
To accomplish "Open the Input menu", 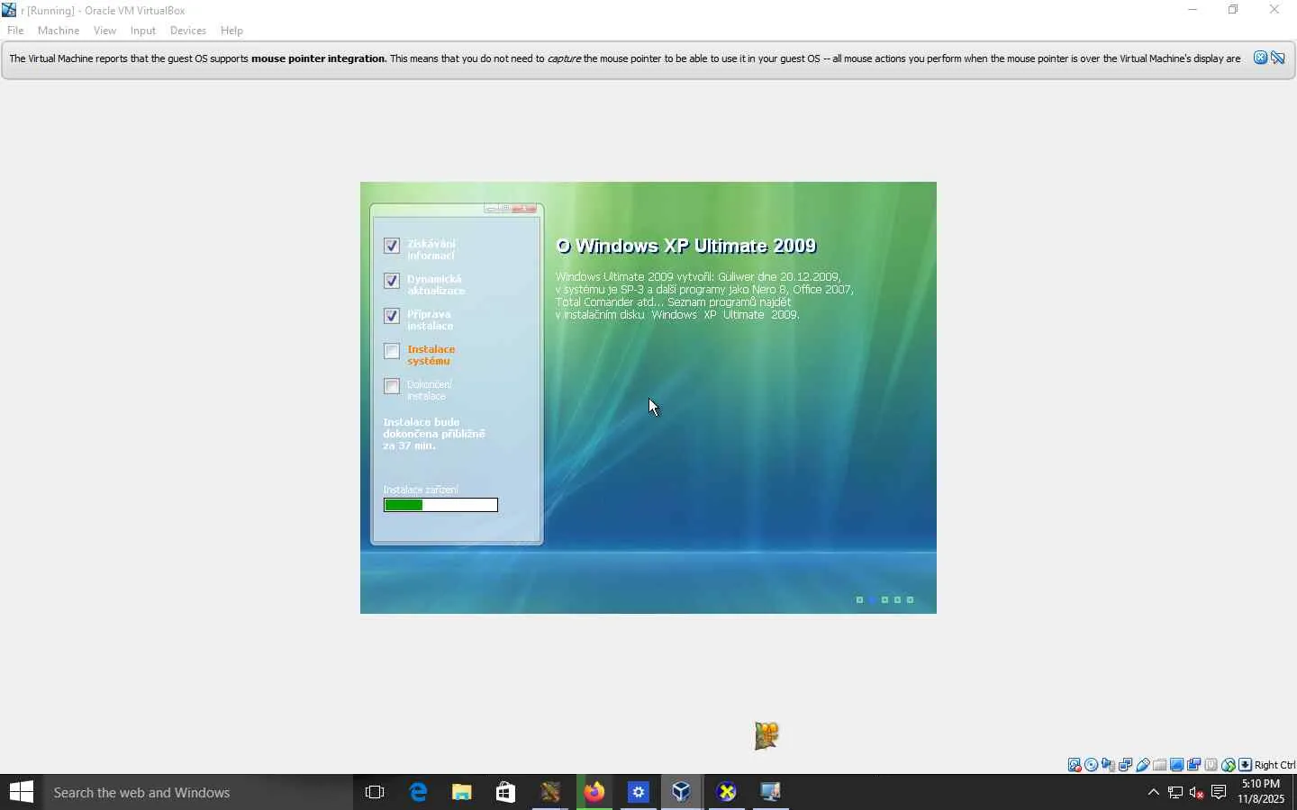I will click(x=142, y=31).
